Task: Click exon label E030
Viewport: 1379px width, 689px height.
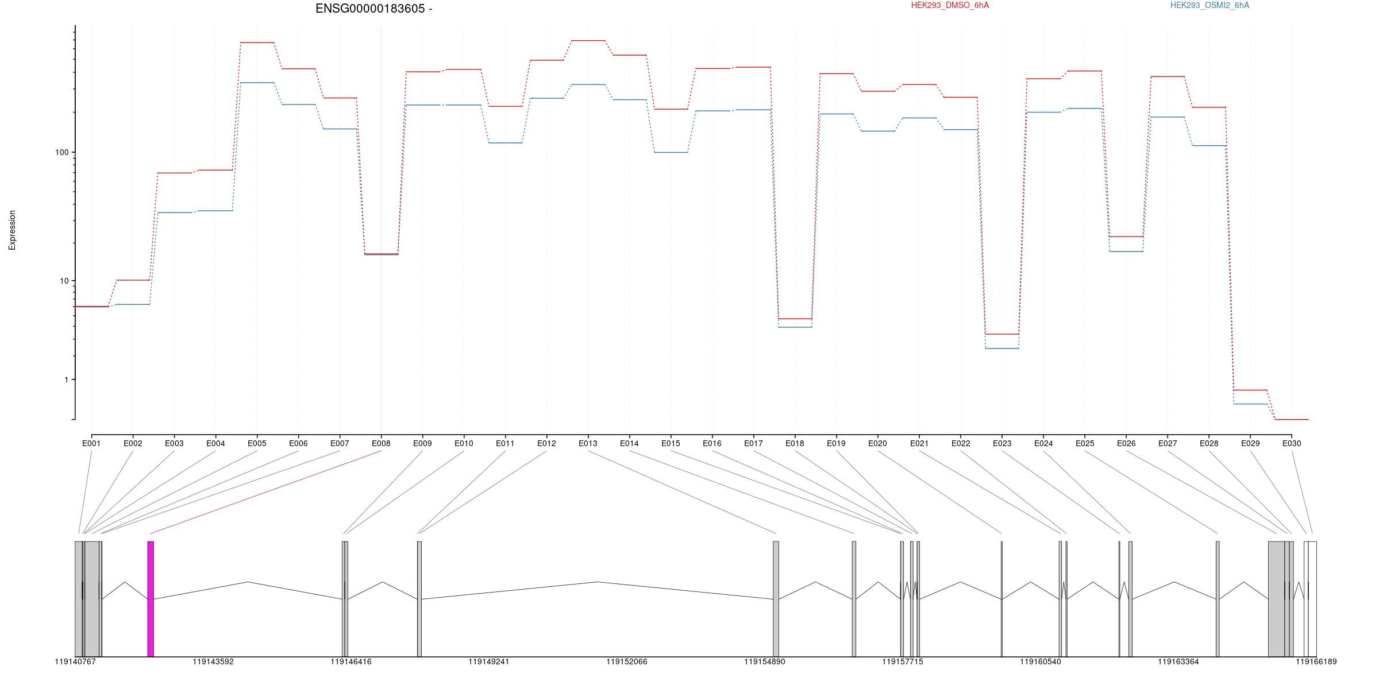Action: [1292, 443]
